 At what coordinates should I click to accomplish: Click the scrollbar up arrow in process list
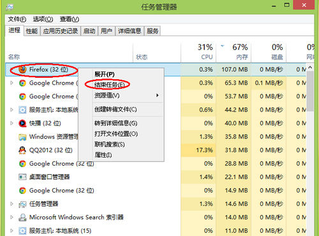(x=310, y=68)
